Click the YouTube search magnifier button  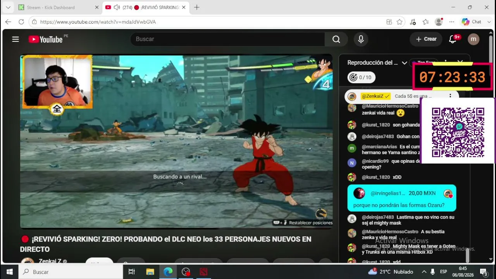[336, 39]
